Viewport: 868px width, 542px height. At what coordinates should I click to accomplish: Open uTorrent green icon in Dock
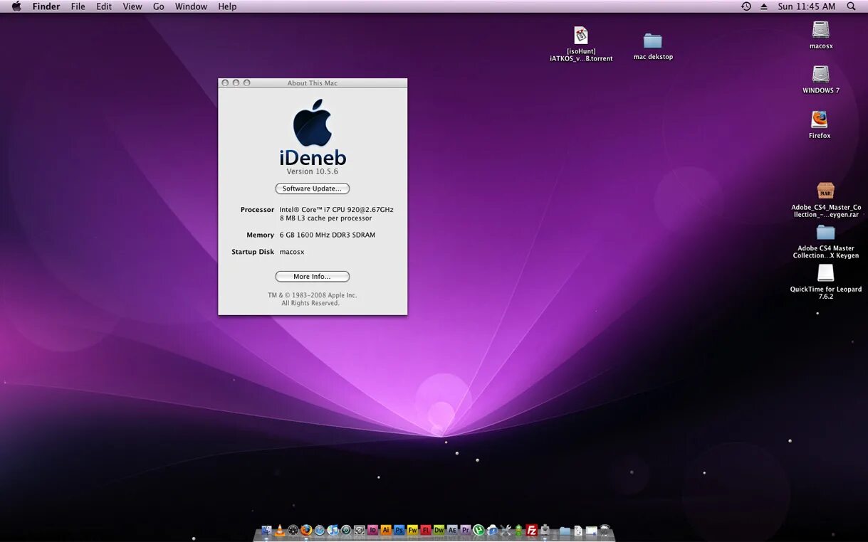tap(479, 531)
